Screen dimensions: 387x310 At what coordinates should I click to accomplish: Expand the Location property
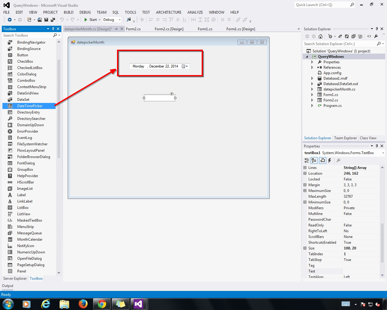(305, 173)
